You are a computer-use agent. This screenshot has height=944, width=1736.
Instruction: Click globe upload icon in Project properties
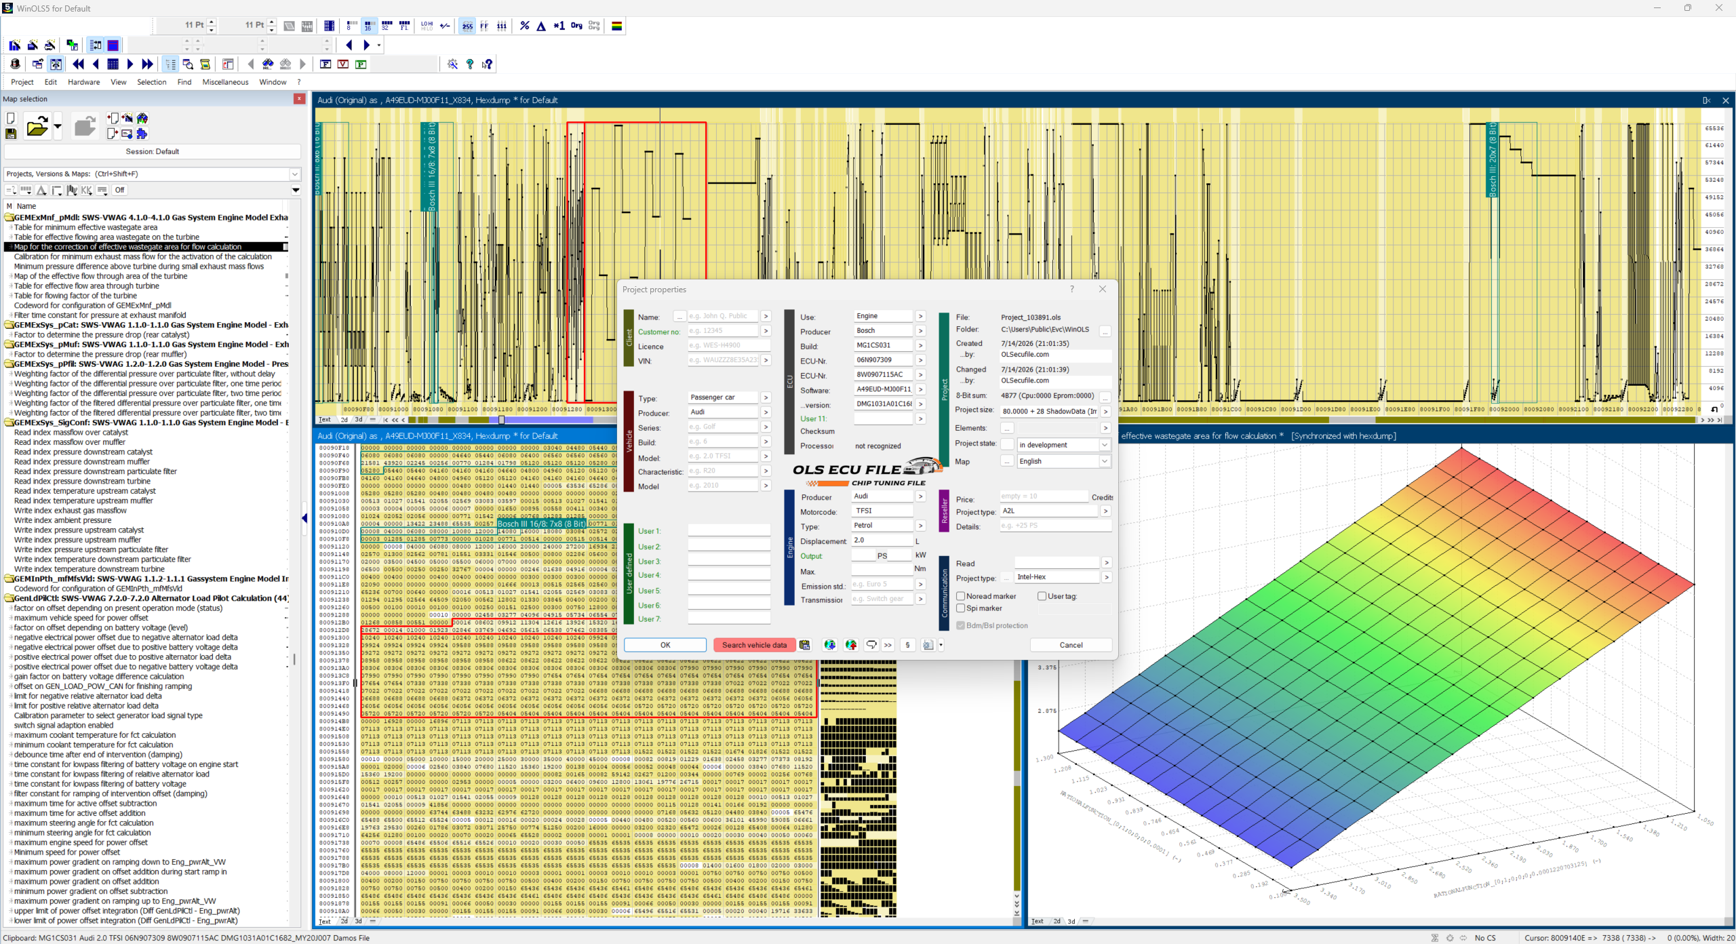(851, 645)
